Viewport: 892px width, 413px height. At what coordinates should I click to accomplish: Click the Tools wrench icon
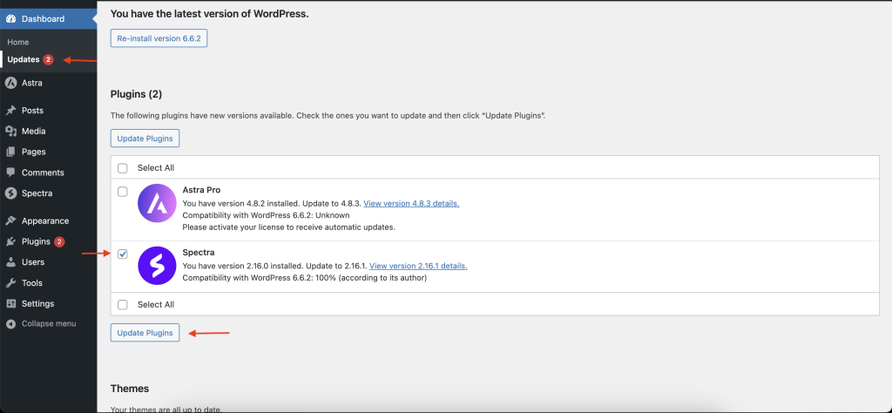point(10,283)
